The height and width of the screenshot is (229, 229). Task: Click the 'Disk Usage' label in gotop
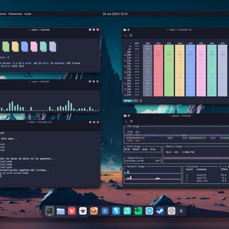[134, 147]
